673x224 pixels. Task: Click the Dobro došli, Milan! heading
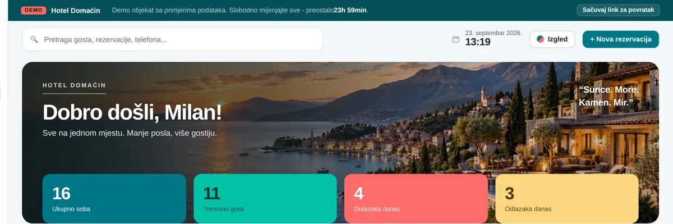point(132,112)
